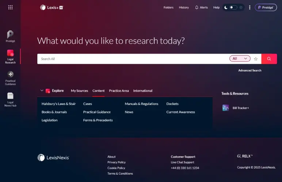Switch to the Practice Area tab
The image size is (282, 182).
point(119,91)
